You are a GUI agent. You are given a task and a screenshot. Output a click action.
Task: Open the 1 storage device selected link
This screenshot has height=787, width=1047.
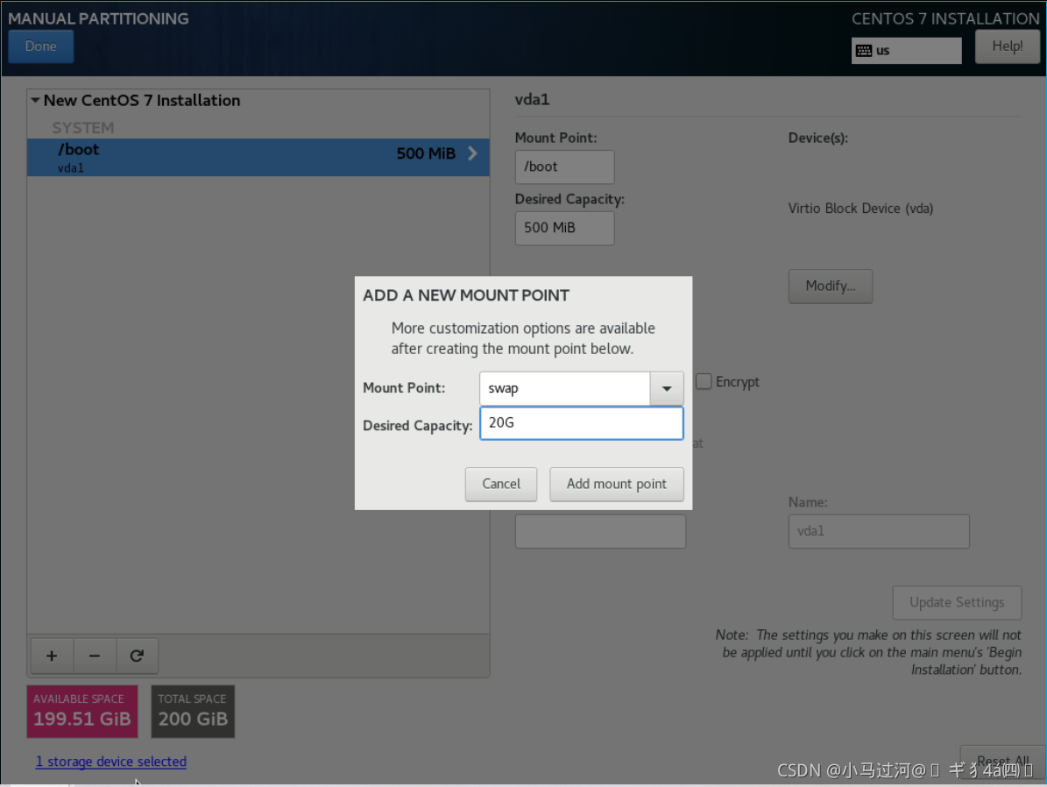pos(111,762)
